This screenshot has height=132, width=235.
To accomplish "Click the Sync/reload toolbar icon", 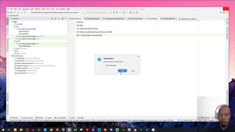I will tap(15, 12).
